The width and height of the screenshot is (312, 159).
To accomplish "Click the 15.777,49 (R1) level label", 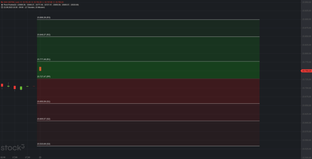I will 44,59.
